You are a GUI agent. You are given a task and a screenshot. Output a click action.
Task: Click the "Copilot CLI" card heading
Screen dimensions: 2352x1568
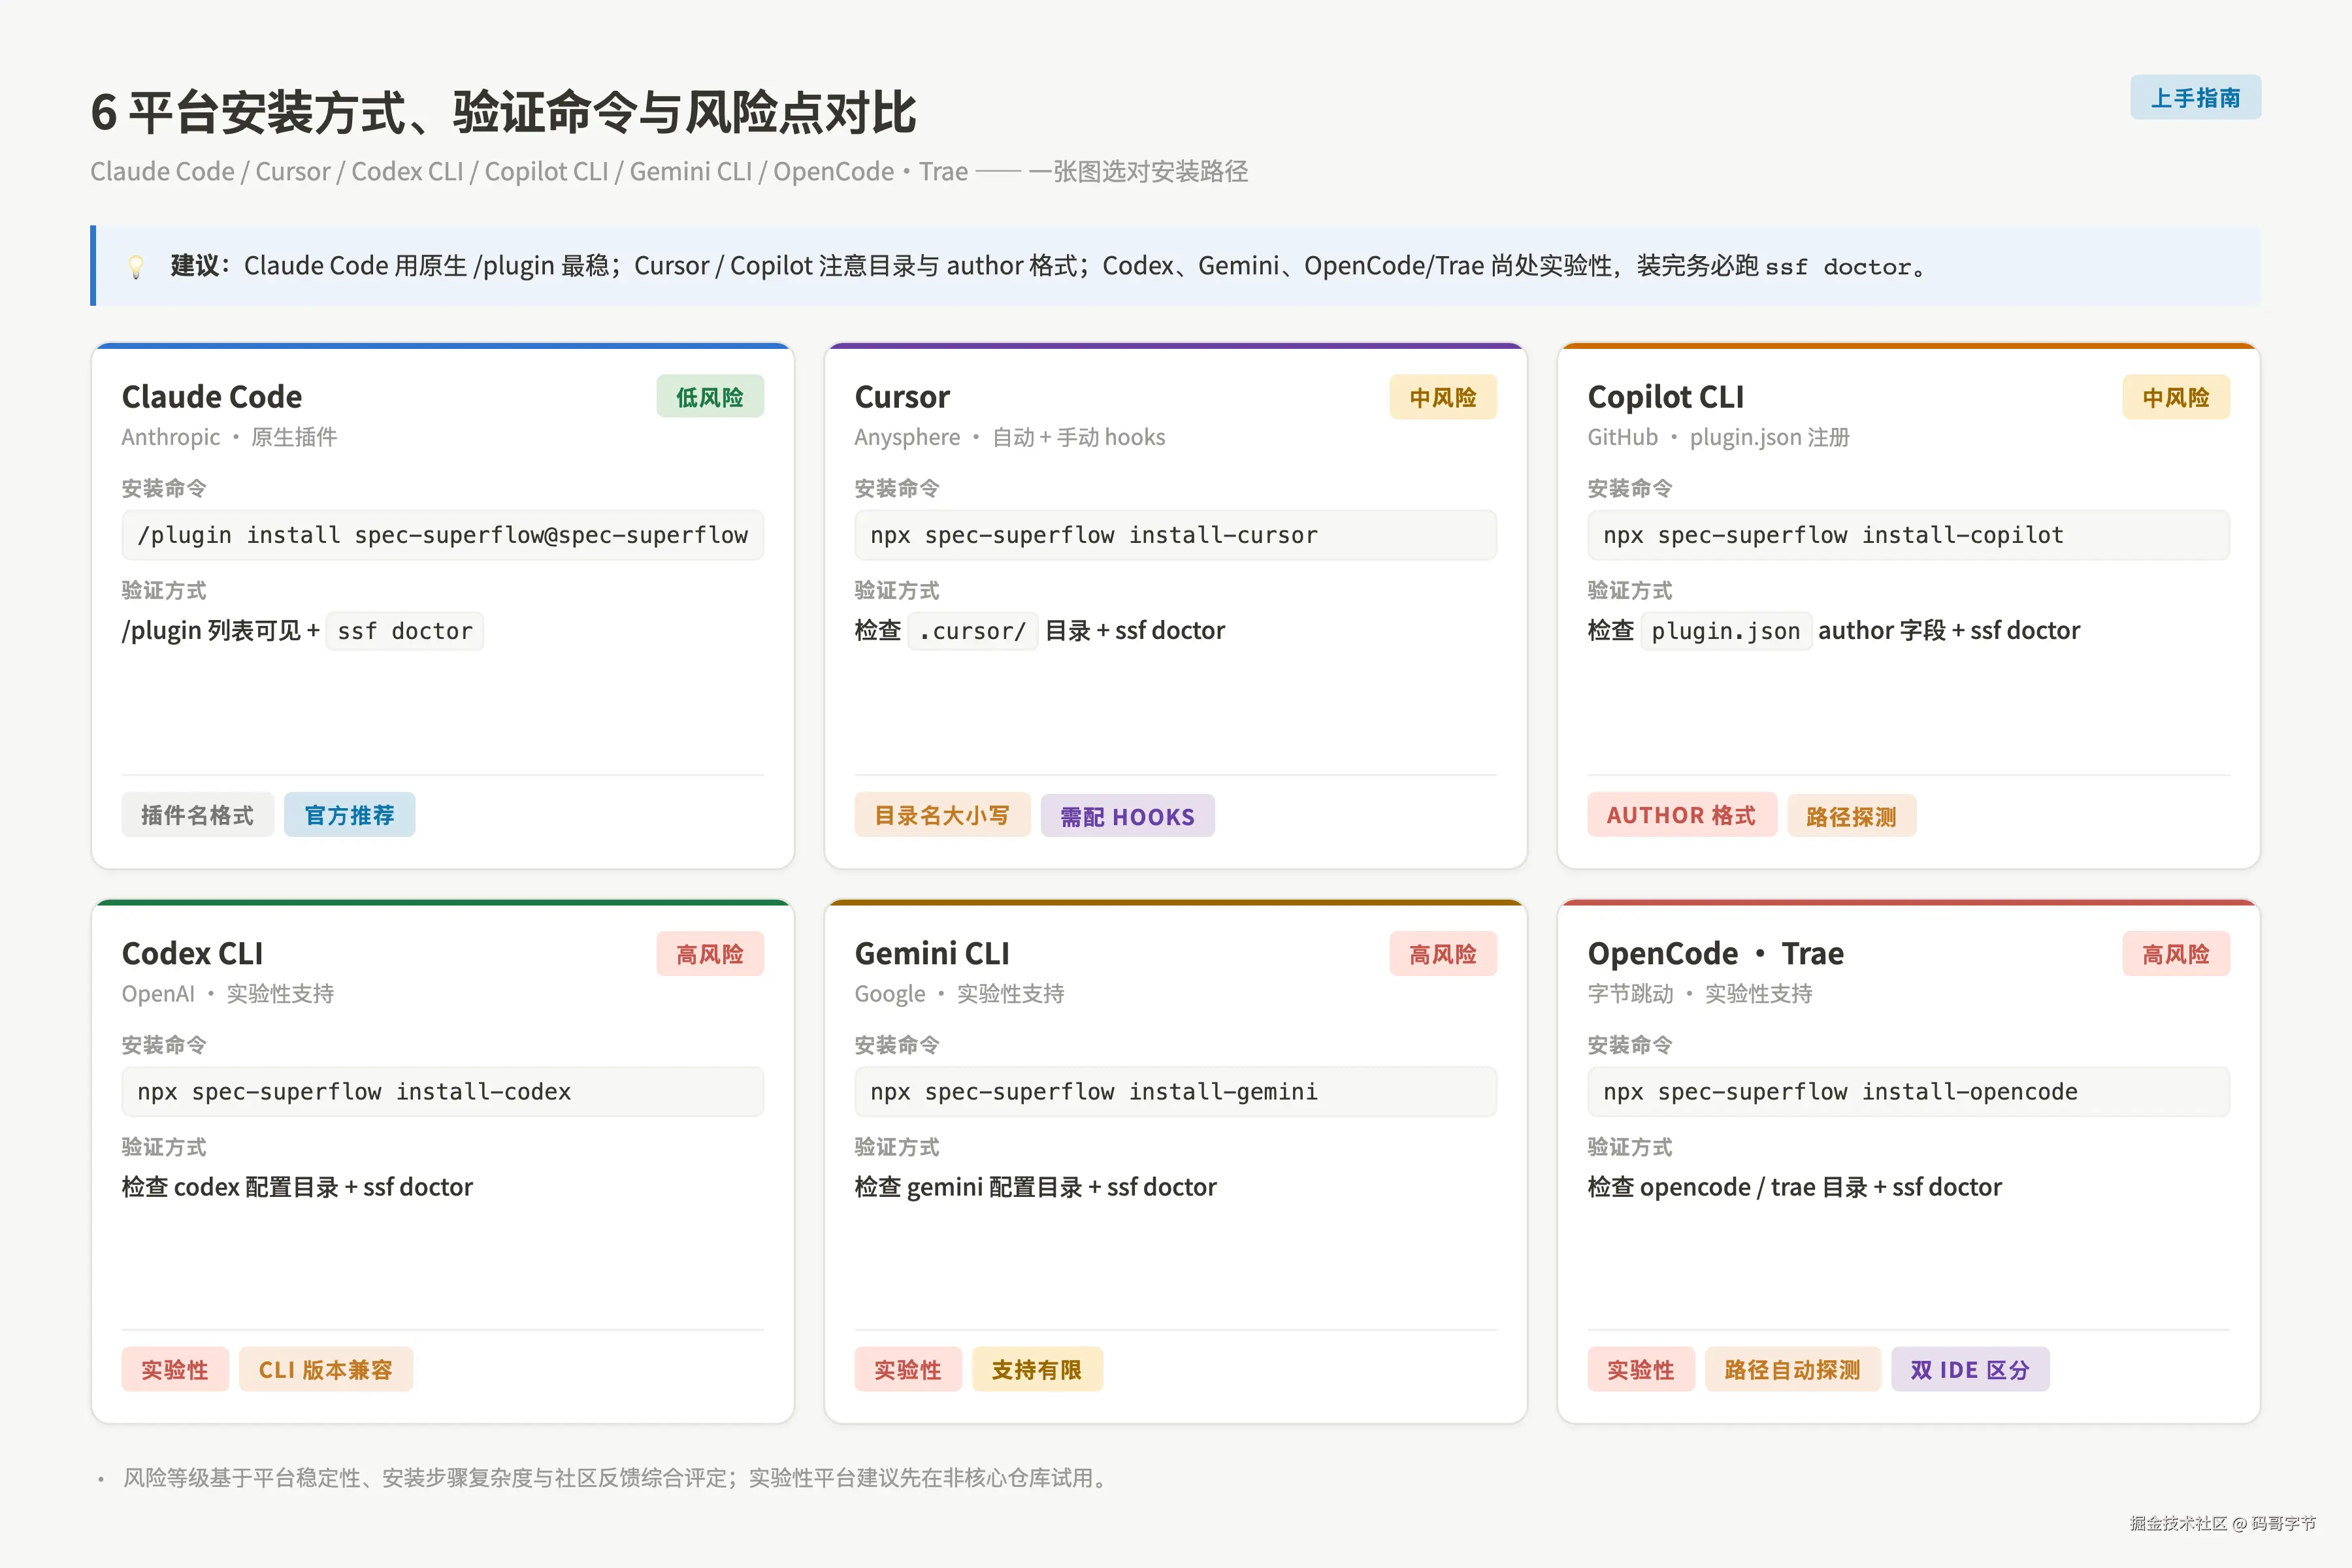pos(1666,397)
